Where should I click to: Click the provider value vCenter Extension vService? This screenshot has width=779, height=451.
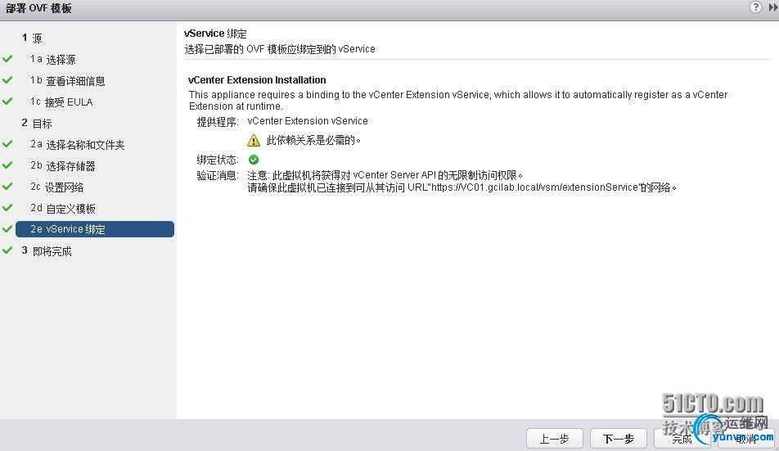coord(308,121)
